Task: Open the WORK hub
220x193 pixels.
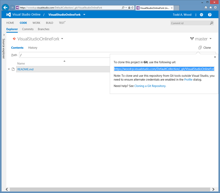Action: (36, 23)
